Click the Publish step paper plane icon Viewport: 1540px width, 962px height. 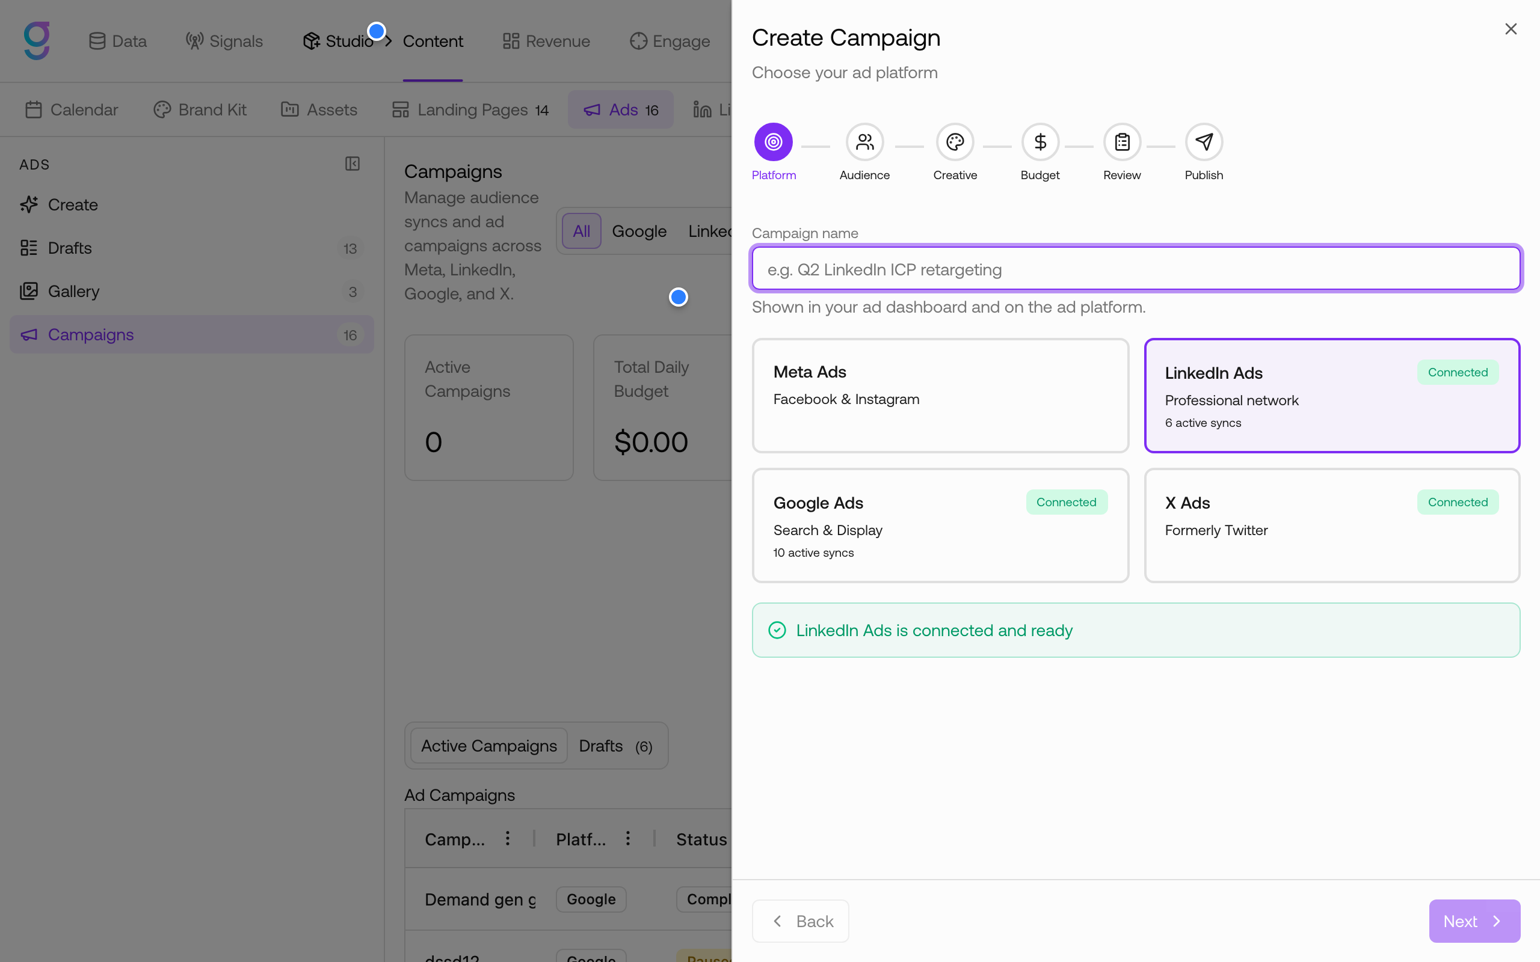pyautogui.click(x=1203, y=142)
